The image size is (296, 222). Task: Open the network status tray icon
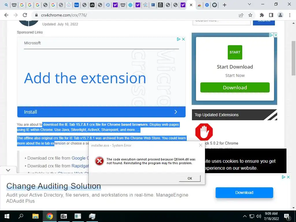point(252,216)
